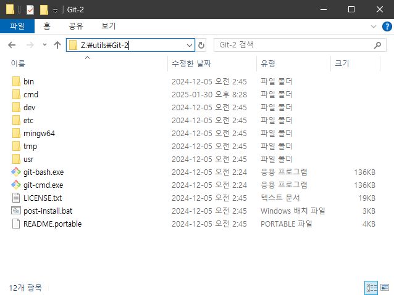Open the 보기 ribbon tab
This screenshot has width=394, height=295.
click(108, 26)
